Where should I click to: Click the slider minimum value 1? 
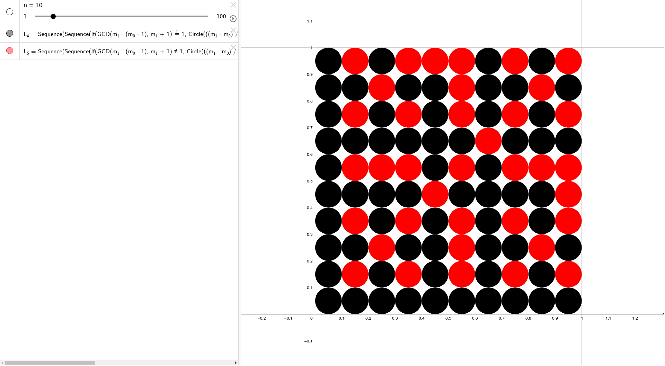click(25, 16)
